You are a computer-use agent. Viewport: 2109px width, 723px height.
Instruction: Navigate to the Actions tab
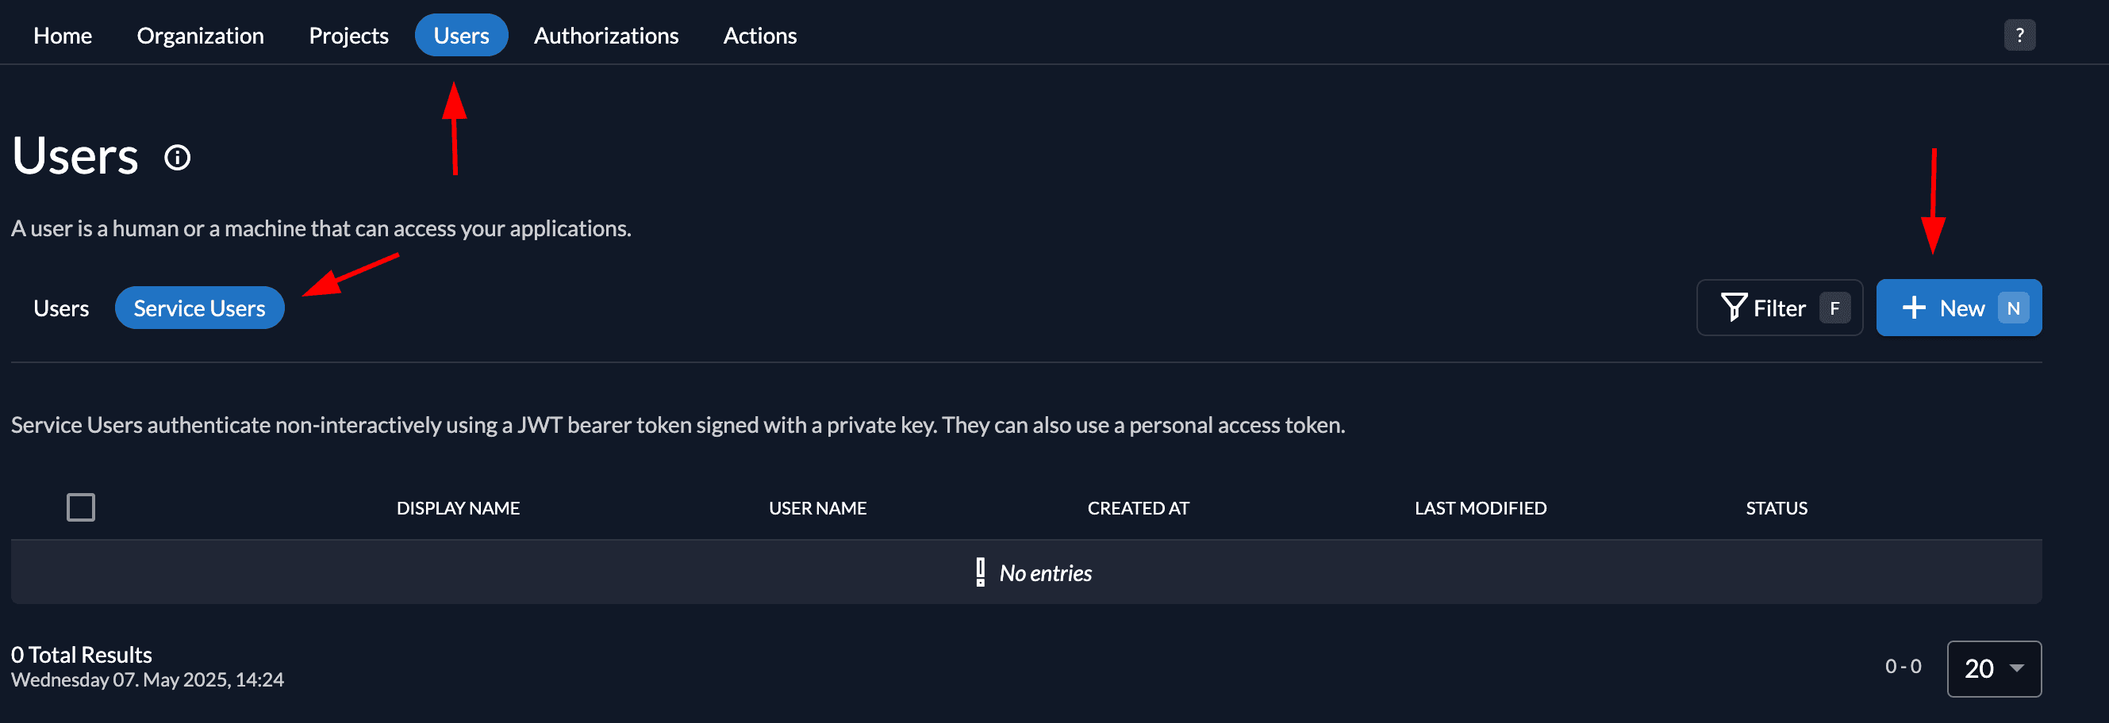point(760,36)
